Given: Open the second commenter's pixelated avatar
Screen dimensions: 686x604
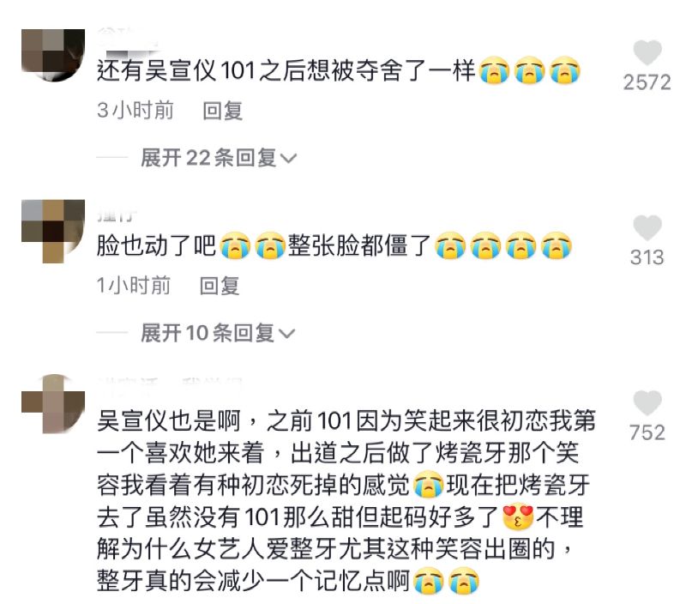Looking at the screenshot, I should [x=53, y=231].
